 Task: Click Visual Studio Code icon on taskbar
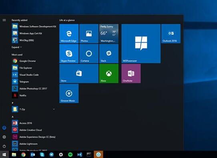click(80, 154)
